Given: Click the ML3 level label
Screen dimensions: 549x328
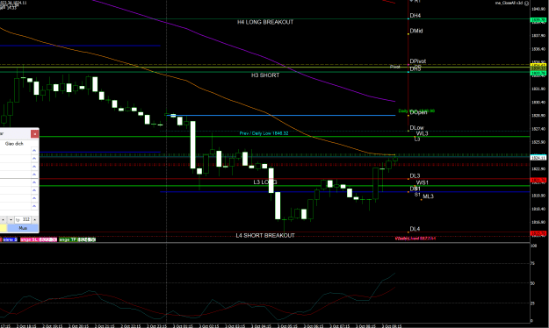Looking at the screenshot, I should pos(428,196).
